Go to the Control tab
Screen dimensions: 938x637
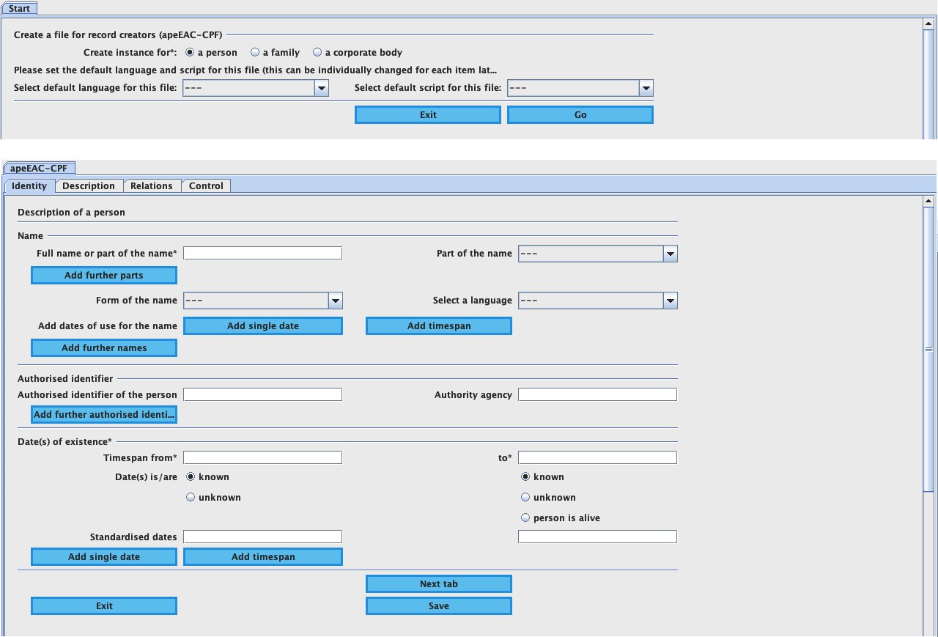pyautogui.click(x=206, y=186)
